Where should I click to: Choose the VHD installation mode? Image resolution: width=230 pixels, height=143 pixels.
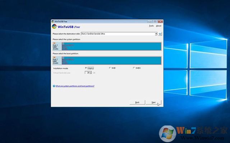[110, 68]
